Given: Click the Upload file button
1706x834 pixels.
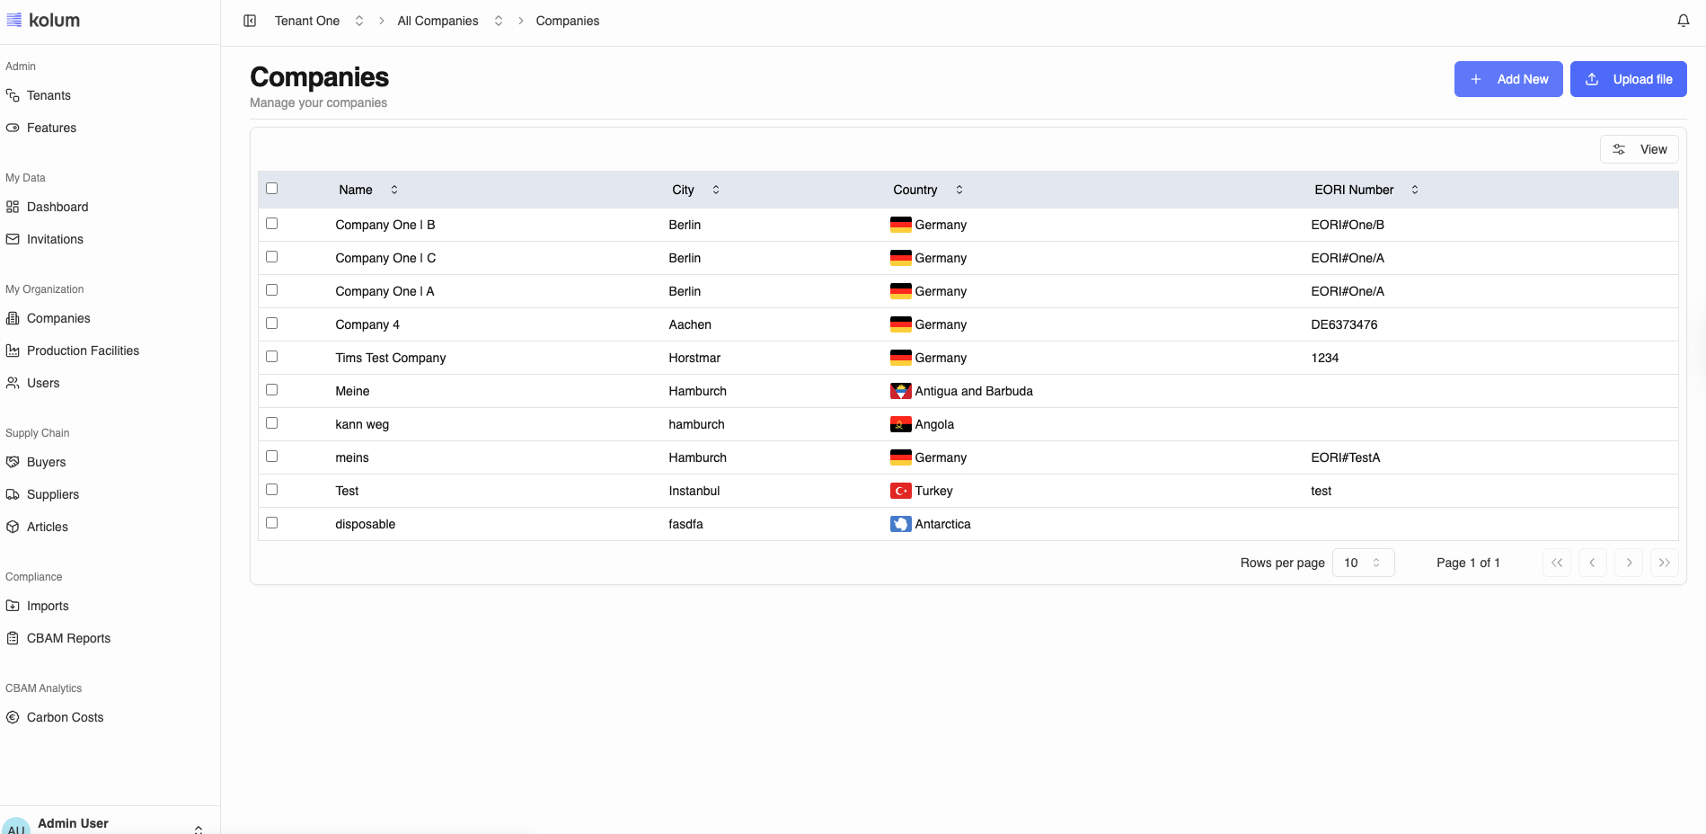Looking at the screenshot, I should click(1628, 79).
